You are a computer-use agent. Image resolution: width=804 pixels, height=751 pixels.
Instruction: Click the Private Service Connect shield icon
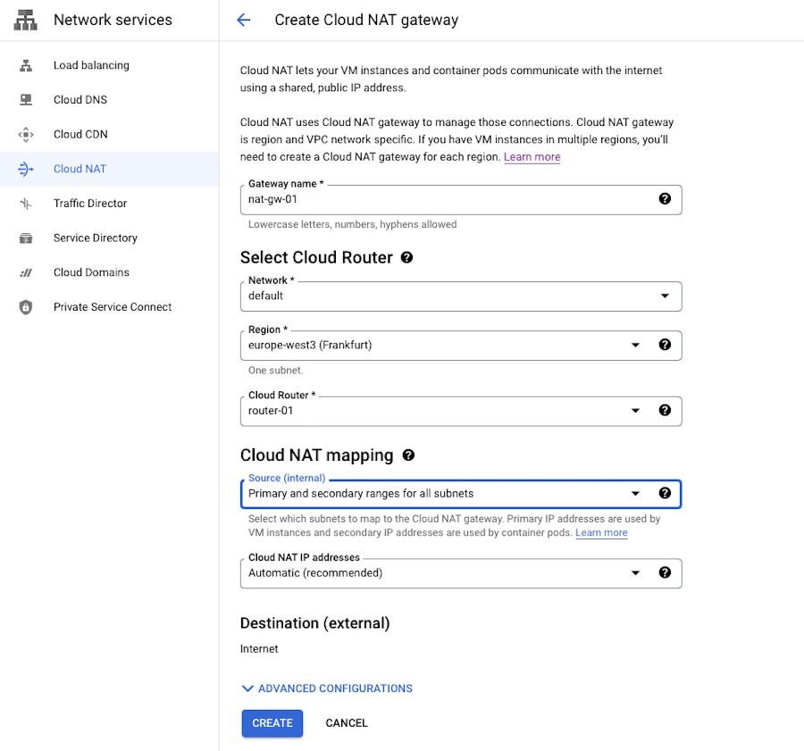(26, 307)
